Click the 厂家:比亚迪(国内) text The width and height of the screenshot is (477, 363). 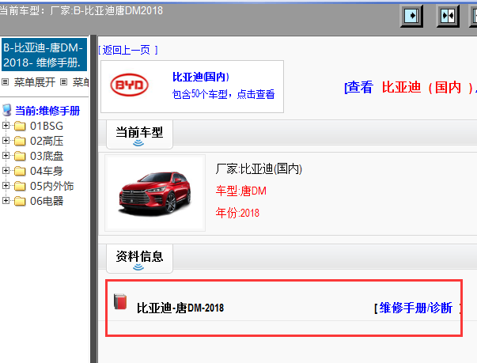click(259, 168)
